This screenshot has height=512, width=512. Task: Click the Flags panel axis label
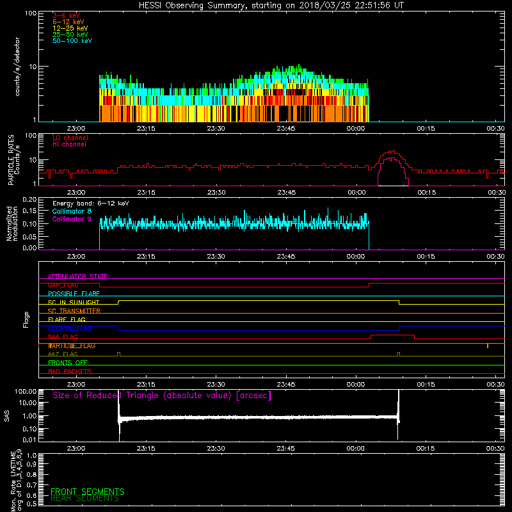point(26,319)
